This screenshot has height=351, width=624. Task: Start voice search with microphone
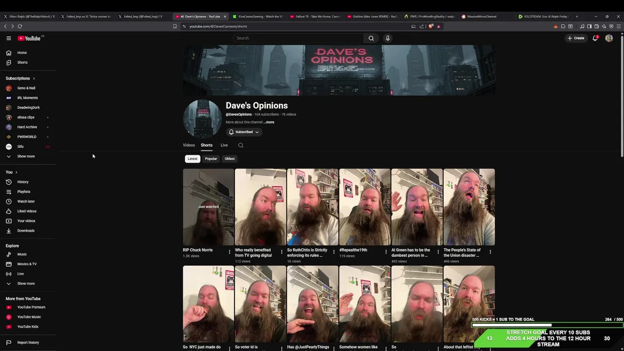point(388,38)
